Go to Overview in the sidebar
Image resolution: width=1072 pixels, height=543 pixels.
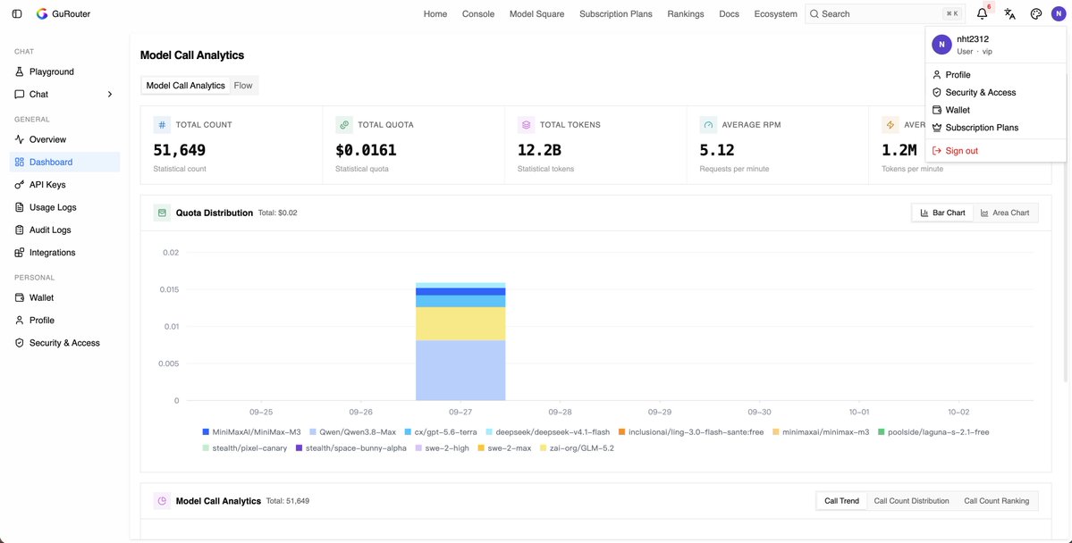click(65, 139)
